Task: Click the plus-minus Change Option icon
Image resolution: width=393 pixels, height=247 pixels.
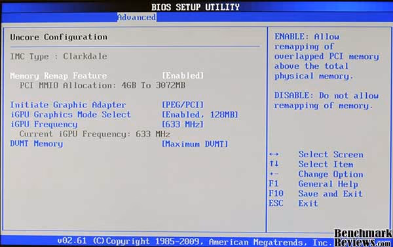Action: [x=274, y=174]
